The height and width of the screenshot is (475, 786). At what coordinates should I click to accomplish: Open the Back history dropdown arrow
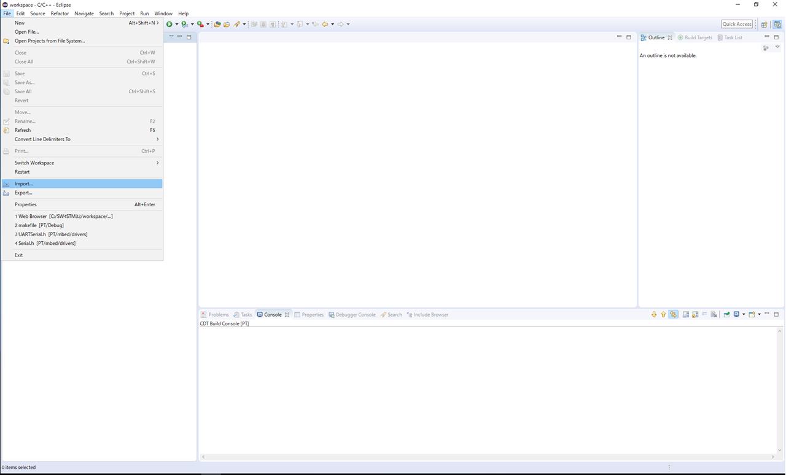tap(332, 24)
